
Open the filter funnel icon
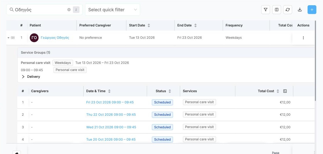click(x=265, y=10)
